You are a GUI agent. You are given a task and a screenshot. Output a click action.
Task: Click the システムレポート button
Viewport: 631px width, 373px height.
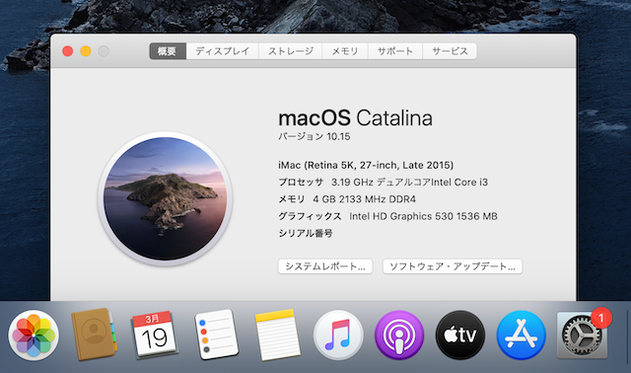click(x=325, y=266)
